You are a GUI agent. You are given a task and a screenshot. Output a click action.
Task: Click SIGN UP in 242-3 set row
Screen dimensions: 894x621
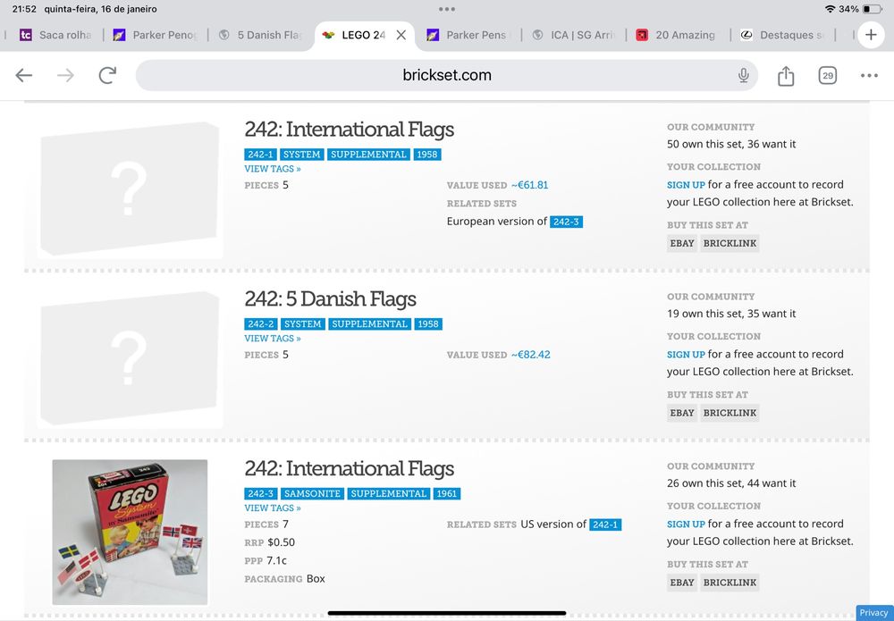pos(686,524)
